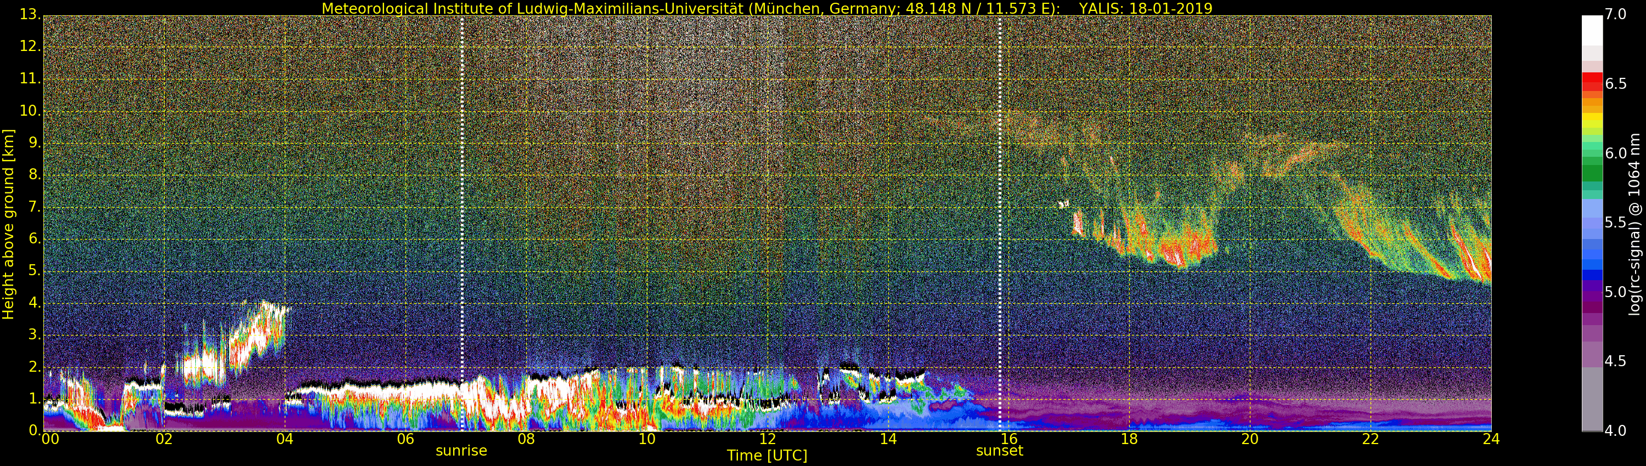Image resolution: width=1646 pixels, height=466 pixels.
Task: Click the red band of the colorbar near 6.5
Action: click(1592, 83)
